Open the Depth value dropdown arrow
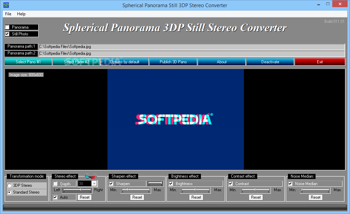Image resolution: width=350 pixels, height=214 pixels. click(x=94, y=184)
